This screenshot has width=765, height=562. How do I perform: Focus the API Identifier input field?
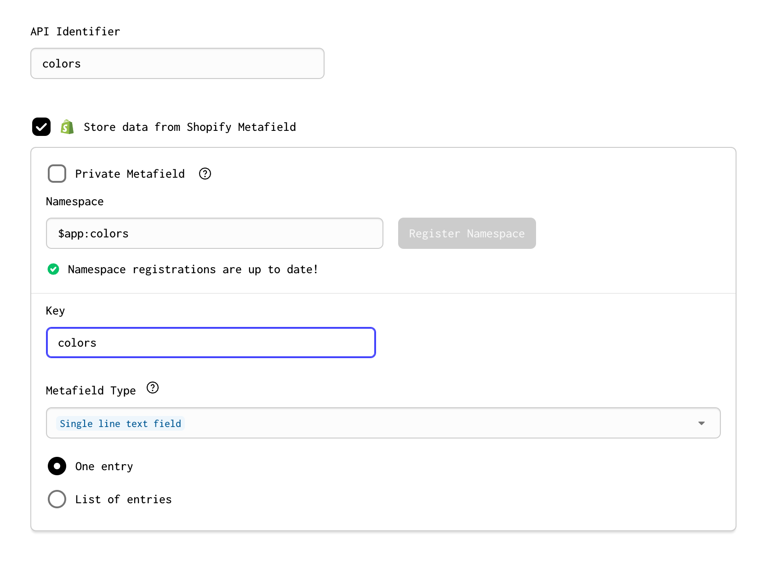pos(177,63)
